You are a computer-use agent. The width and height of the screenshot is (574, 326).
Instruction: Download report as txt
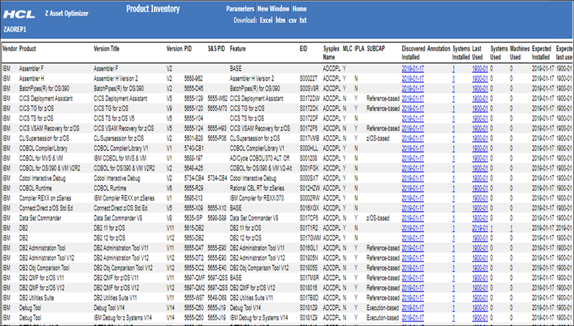point(303,20)
